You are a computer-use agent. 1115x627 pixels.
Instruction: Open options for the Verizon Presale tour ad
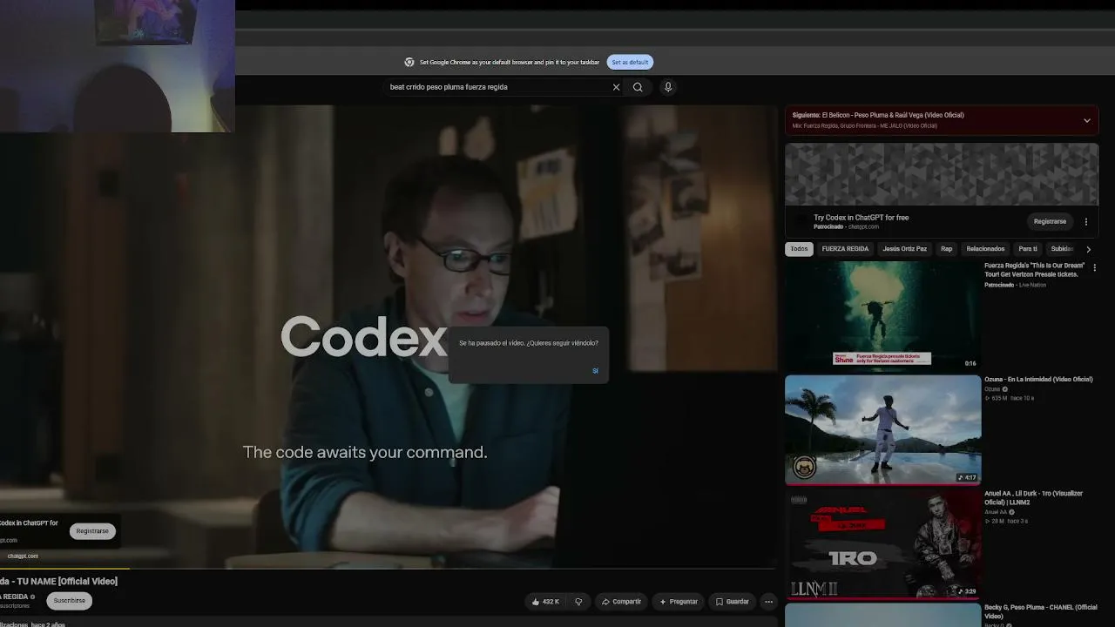click(x=1095, y=268)
